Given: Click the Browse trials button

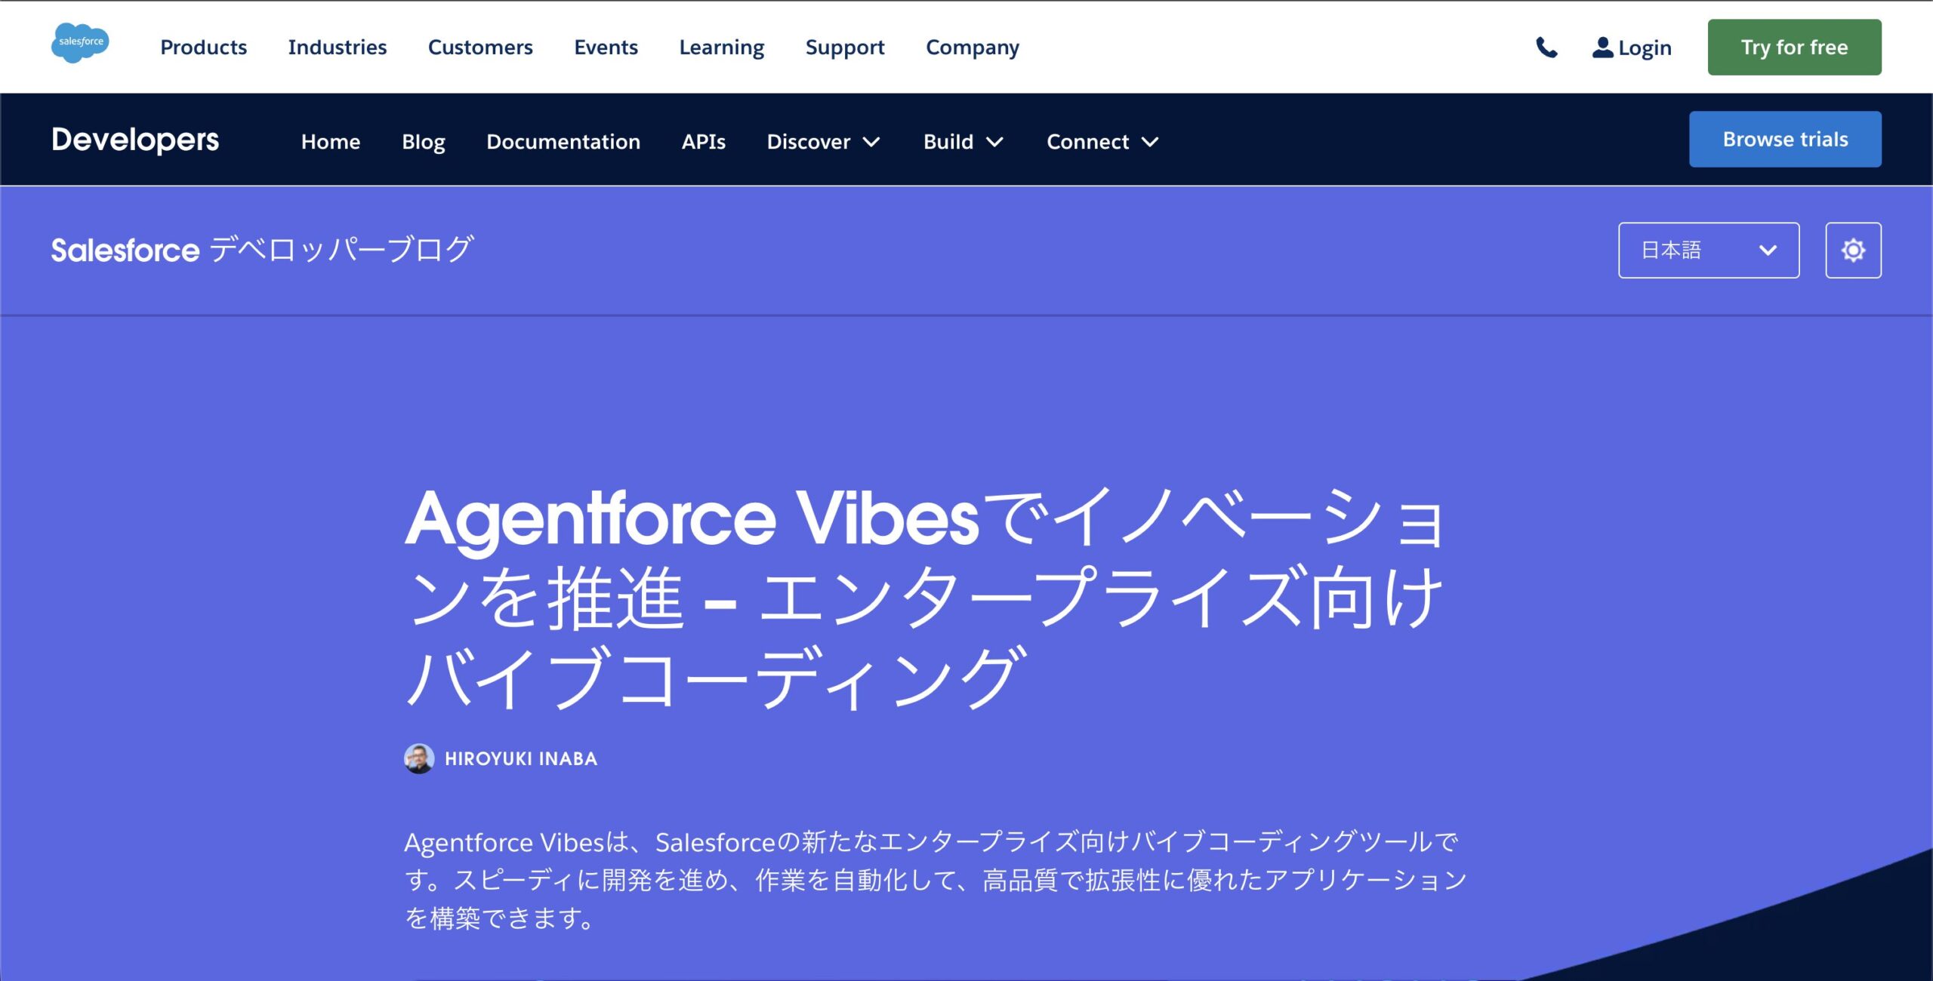Looking at the screenshot, I should [1784, 140].
